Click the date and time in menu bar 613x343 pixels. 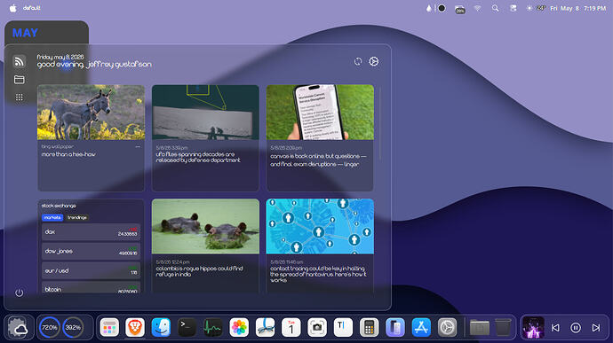pyautogui.click(x=577, y=8)
